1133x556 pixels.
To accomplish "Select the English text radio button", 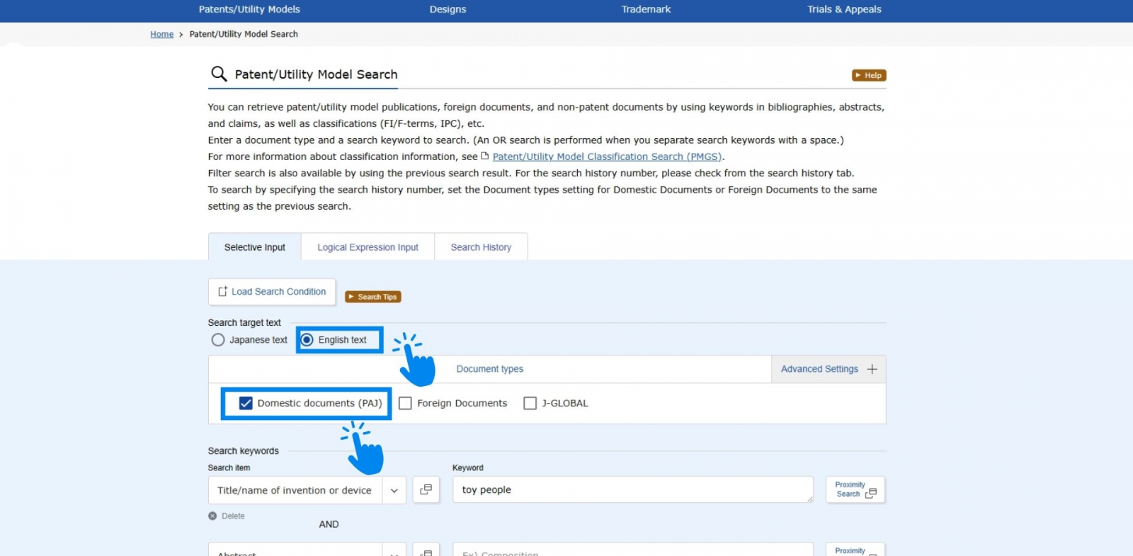I will (x=307, y=340).
